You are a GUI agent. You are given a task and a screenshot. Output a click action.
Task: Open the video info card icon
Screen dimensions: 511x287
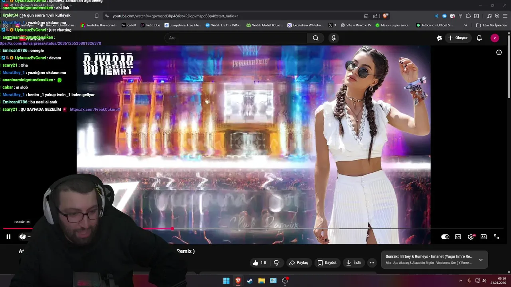click(x=499, y=52)
